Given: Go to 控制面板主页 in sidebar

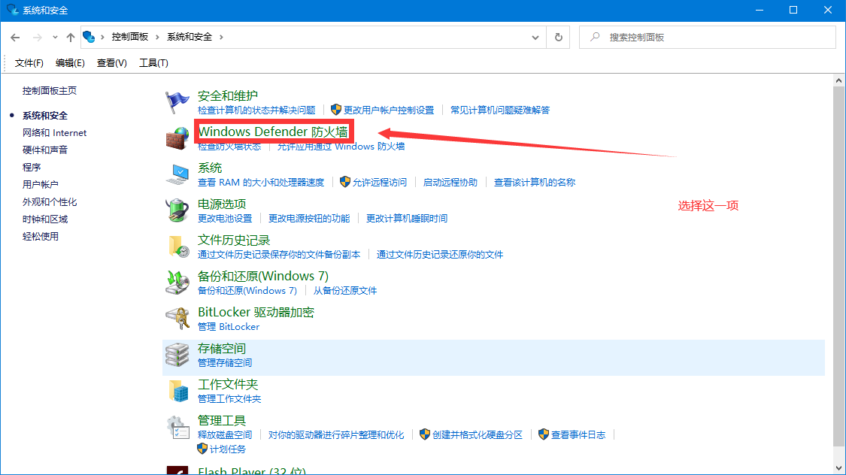Looking at the screenshot, I should pos(50,91).
